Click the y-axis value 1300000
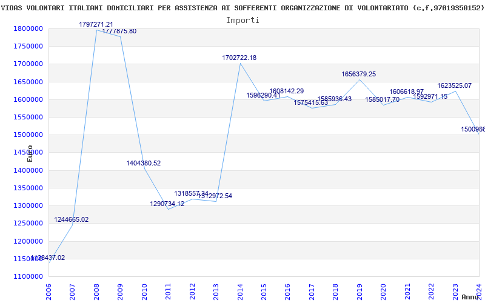The height and width of the screenshot is (303, 485). point(28,205)
